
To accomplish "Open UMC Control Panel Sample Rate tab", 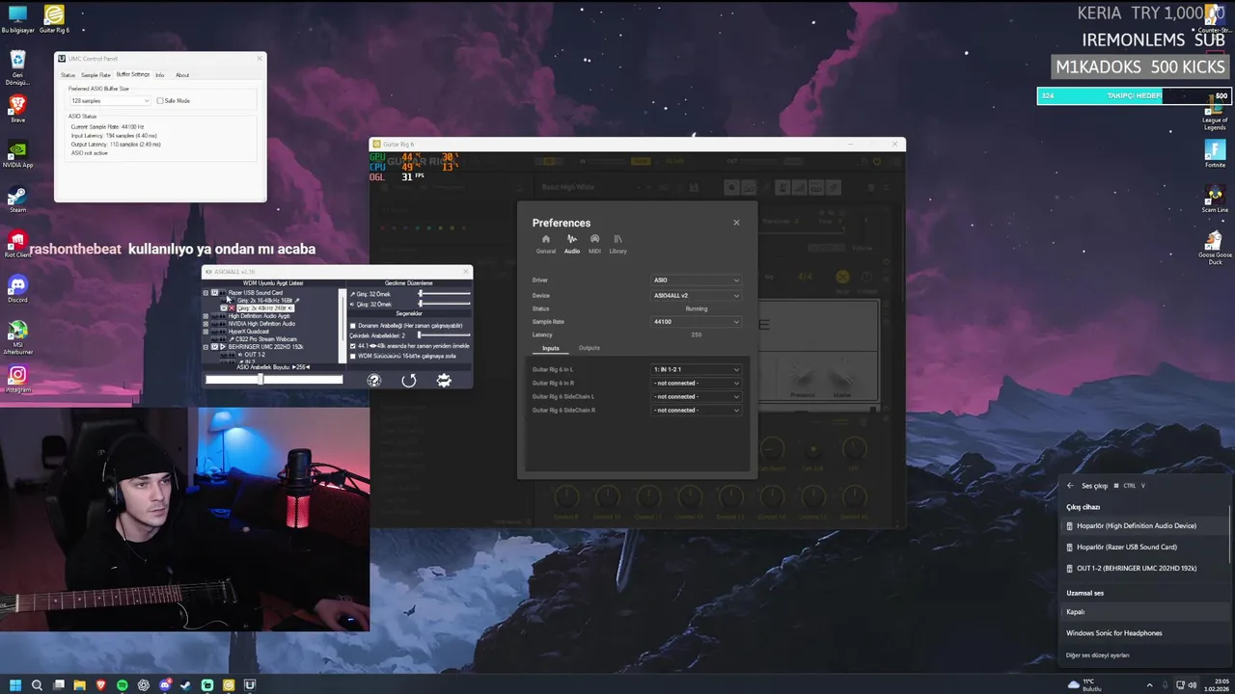I will click(x=96, y=75).
